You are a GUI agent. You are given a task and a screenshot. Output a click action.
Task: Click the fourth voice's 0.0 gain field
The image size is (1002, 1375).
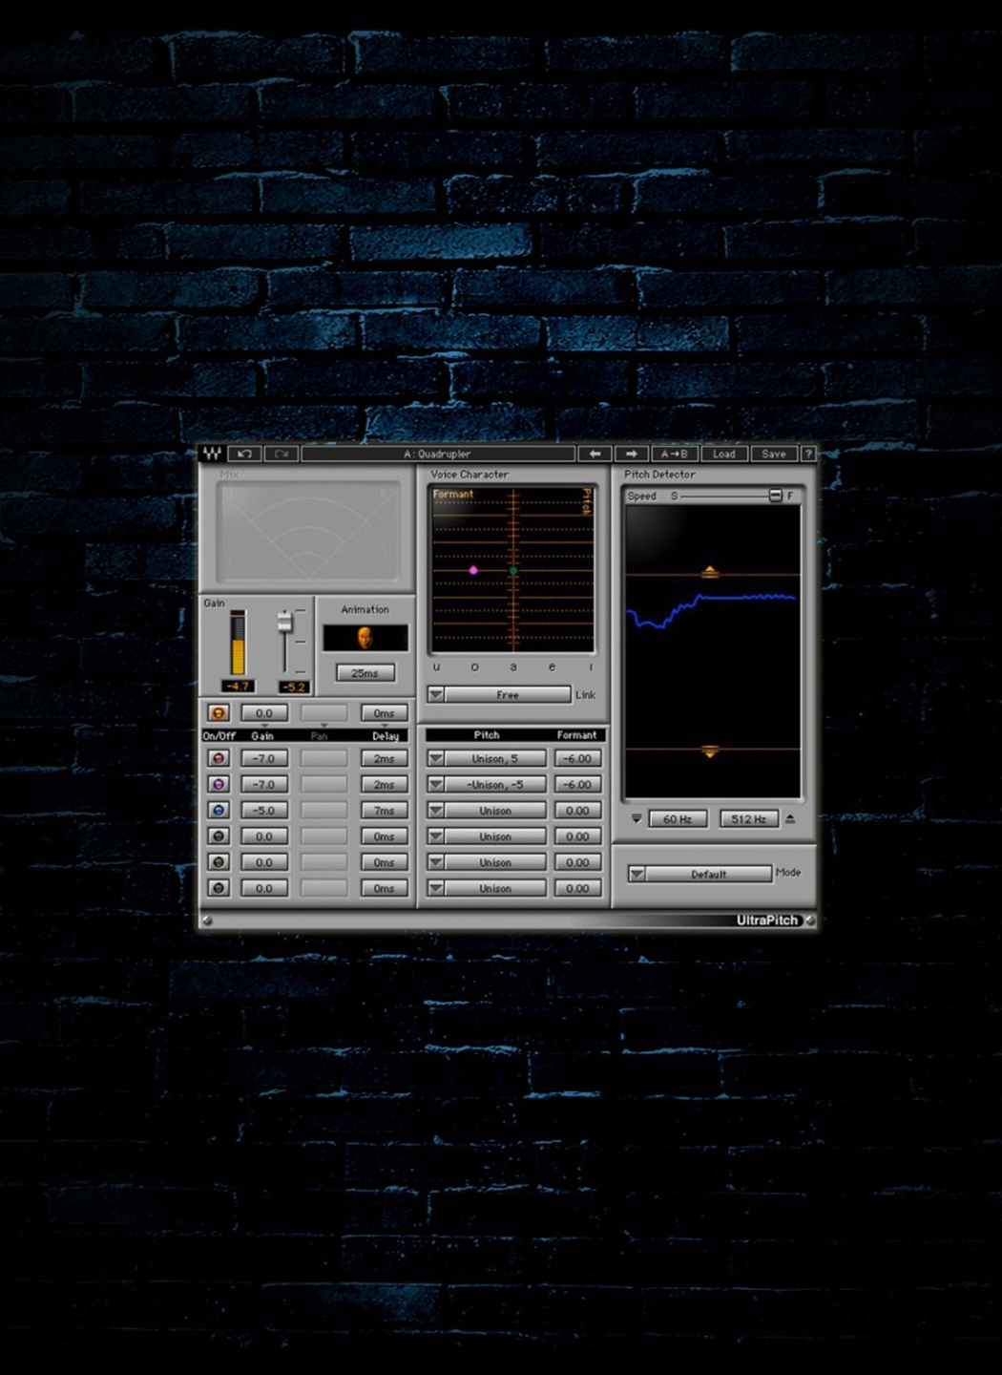point(264,836)
